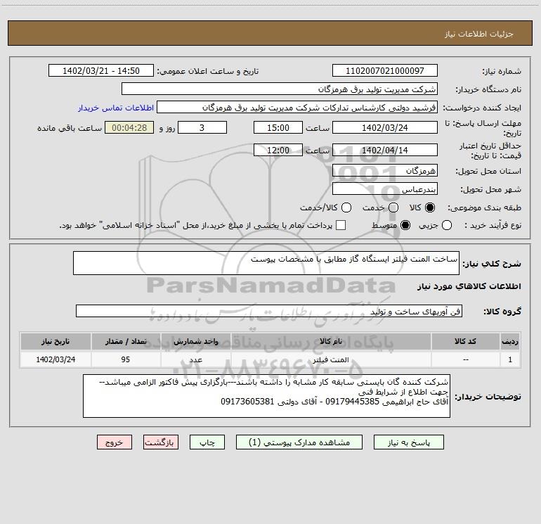Click the unit cell عدد
Image resolution: width=541 pixels, height=524 pixels.
click(x=195, y=359)
